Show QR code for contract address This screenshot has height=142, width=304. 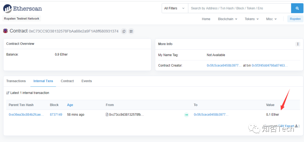tap(131, 31)
